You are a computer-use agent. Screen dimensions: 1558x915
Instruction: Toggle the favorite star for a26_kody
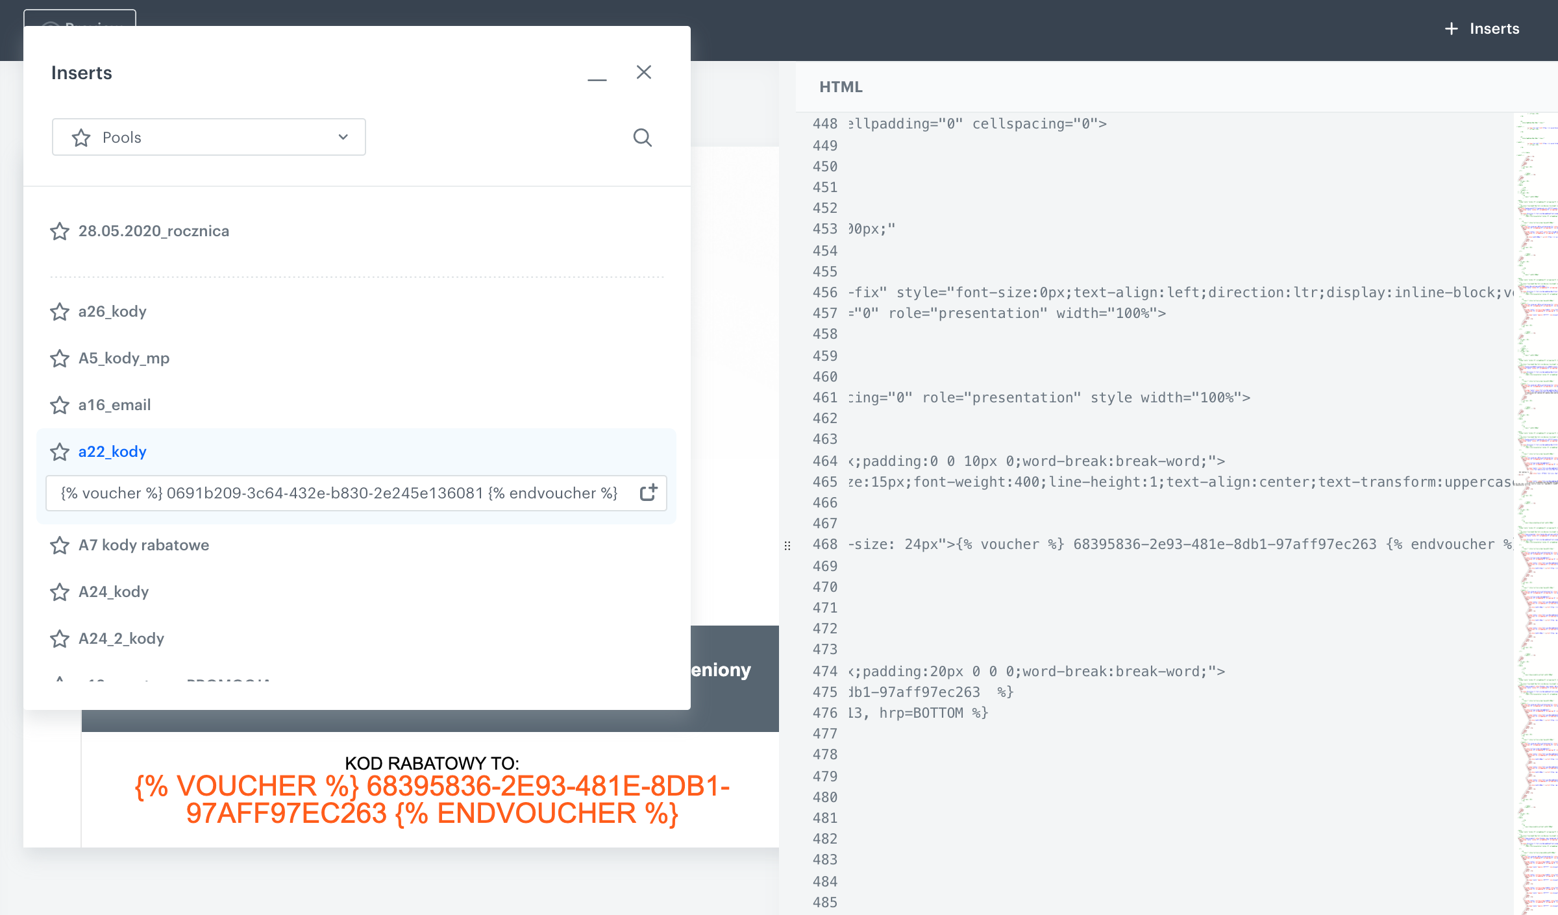[60, 311]
